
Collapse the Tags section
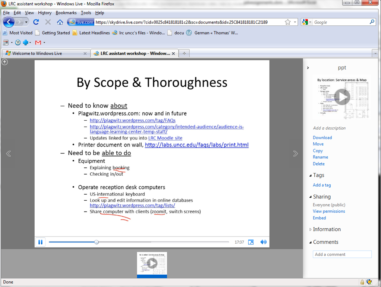[311, 175]
